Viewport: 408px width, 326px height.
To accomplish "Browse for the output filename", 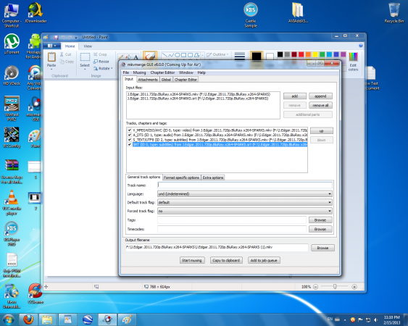I will click(322, 248).
